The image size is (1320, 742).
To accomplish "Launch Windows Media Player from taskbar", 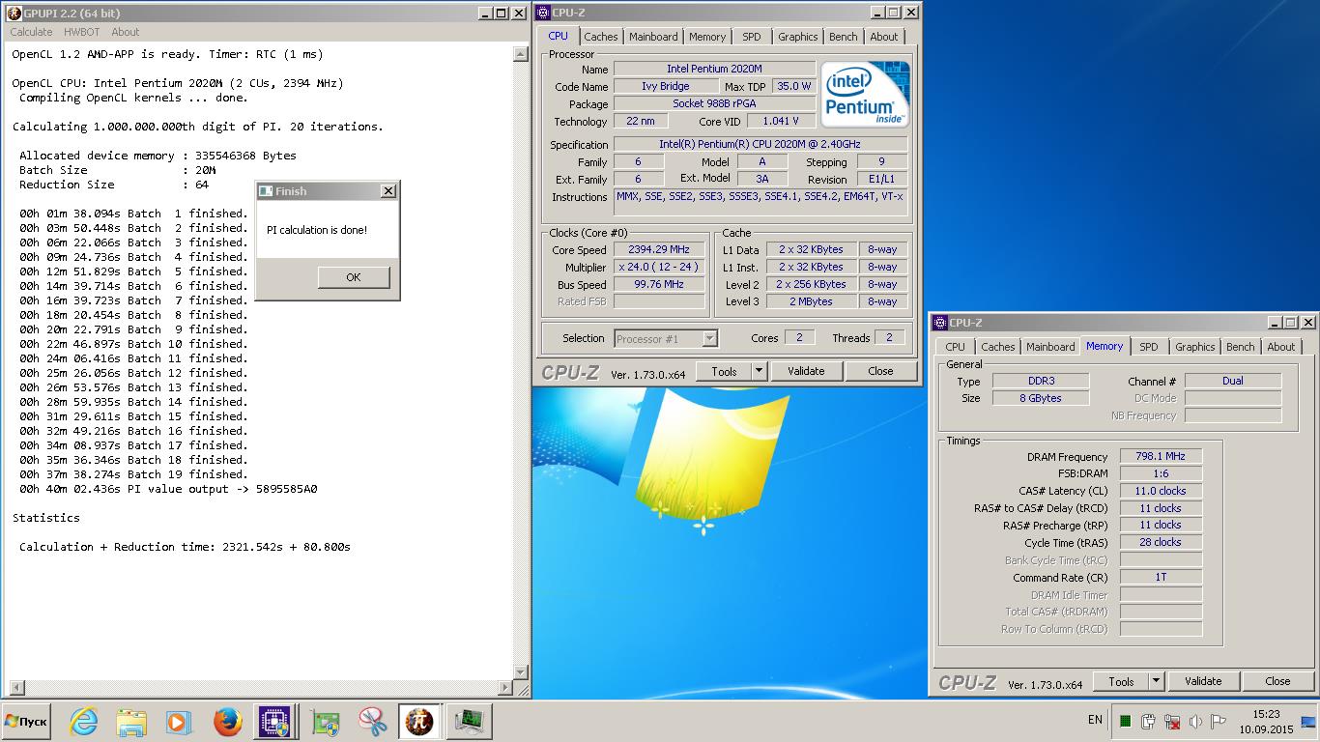I will pos(178,722).
